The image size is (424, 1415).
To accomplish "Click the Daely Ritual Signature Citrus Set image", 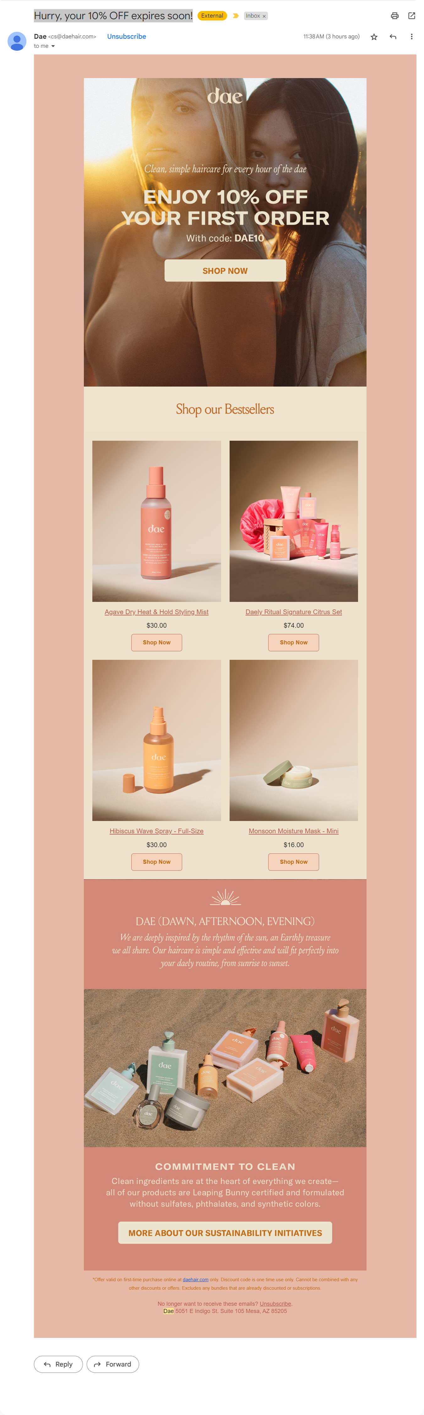I will (294, 521).
